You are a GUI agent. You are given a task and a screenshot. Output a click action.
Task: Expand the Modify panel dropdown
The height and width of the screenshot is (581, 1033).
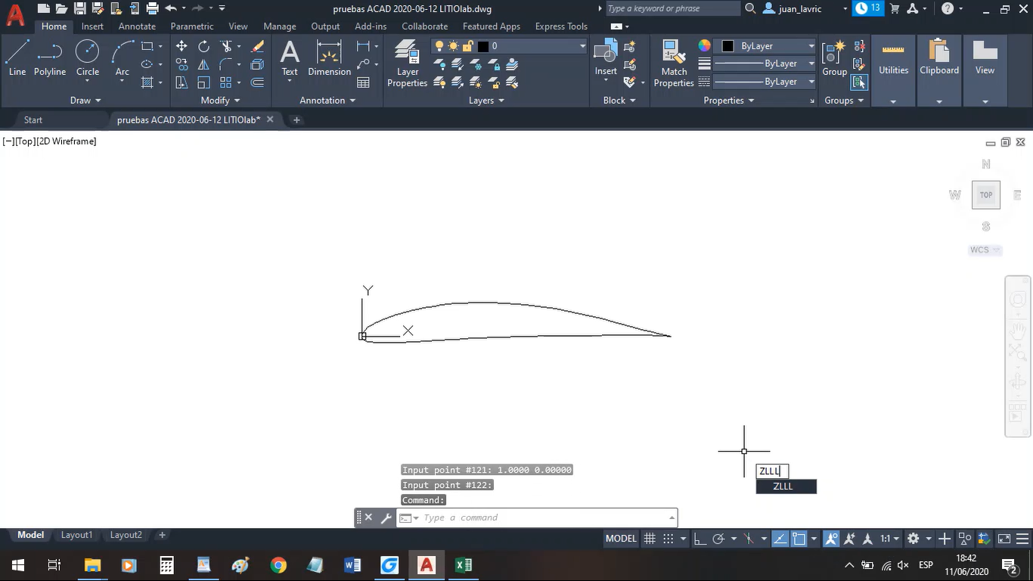click(221, 100)
